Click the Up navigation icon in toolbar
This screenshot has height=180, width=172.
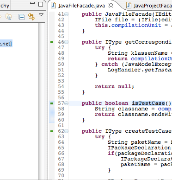8,17
